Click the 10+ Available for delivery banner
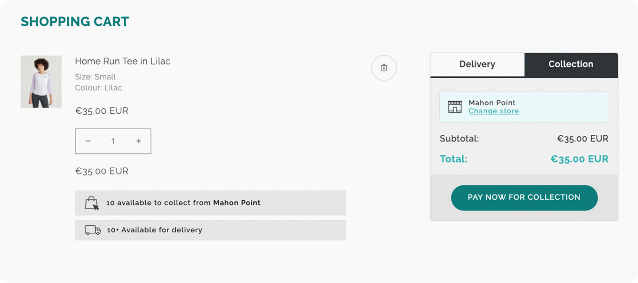This screenshot has width=638, height=283. [210, 230]
